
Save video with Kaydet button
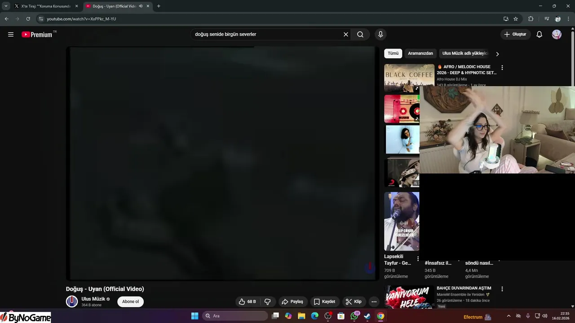point(325,301)
